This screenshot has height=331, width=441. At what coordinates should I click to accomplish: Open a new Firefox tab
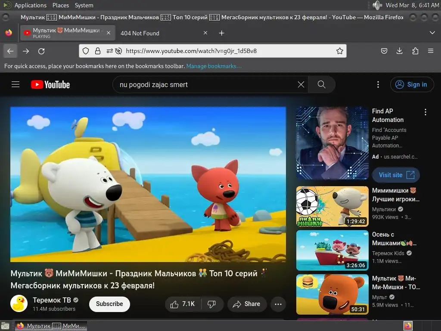[222, 33]
